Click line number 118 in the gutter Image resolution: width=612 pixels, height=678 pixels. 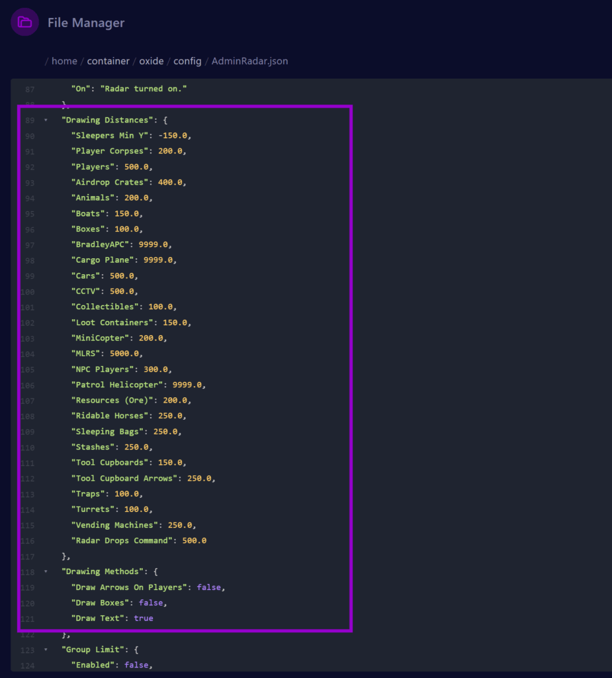28,572
